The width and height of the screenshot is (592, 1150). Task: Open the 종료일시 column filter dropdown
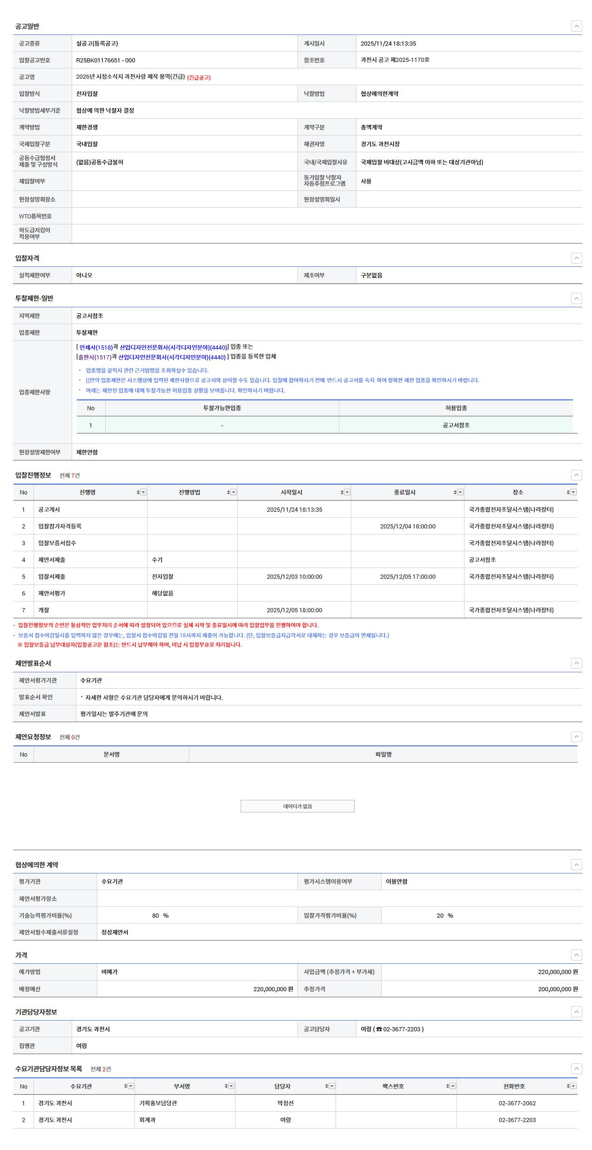(x=460, y=493)
